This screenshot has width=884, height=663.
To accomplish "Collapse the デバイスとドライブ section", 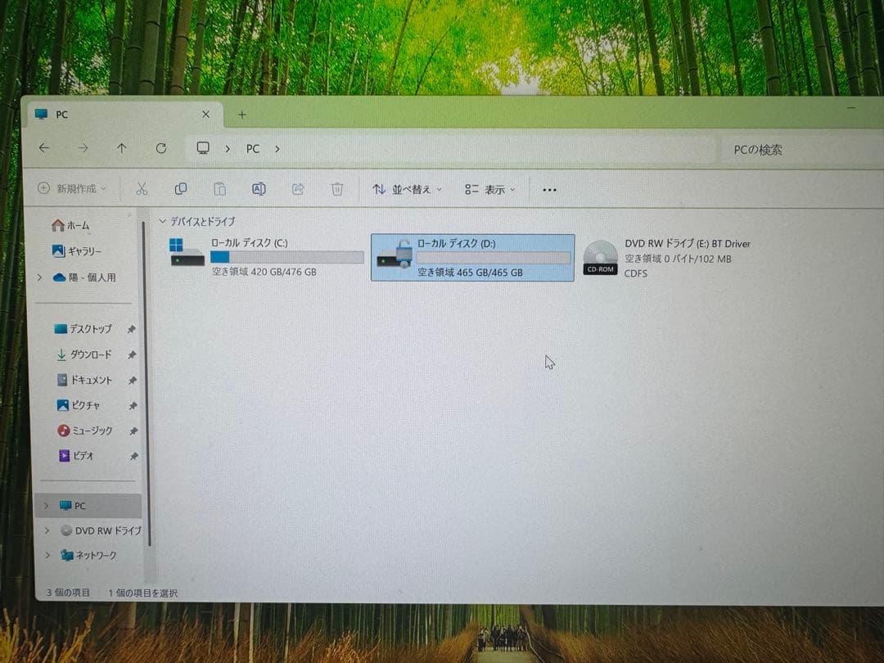I will 164,221.
